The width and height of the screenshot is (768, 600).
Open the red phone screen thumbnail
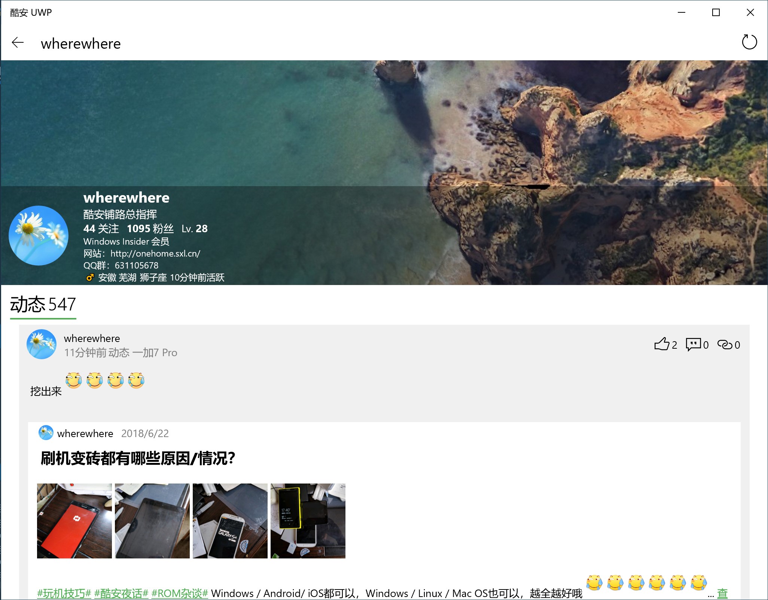pyautogui.click(x=74, y=521)
